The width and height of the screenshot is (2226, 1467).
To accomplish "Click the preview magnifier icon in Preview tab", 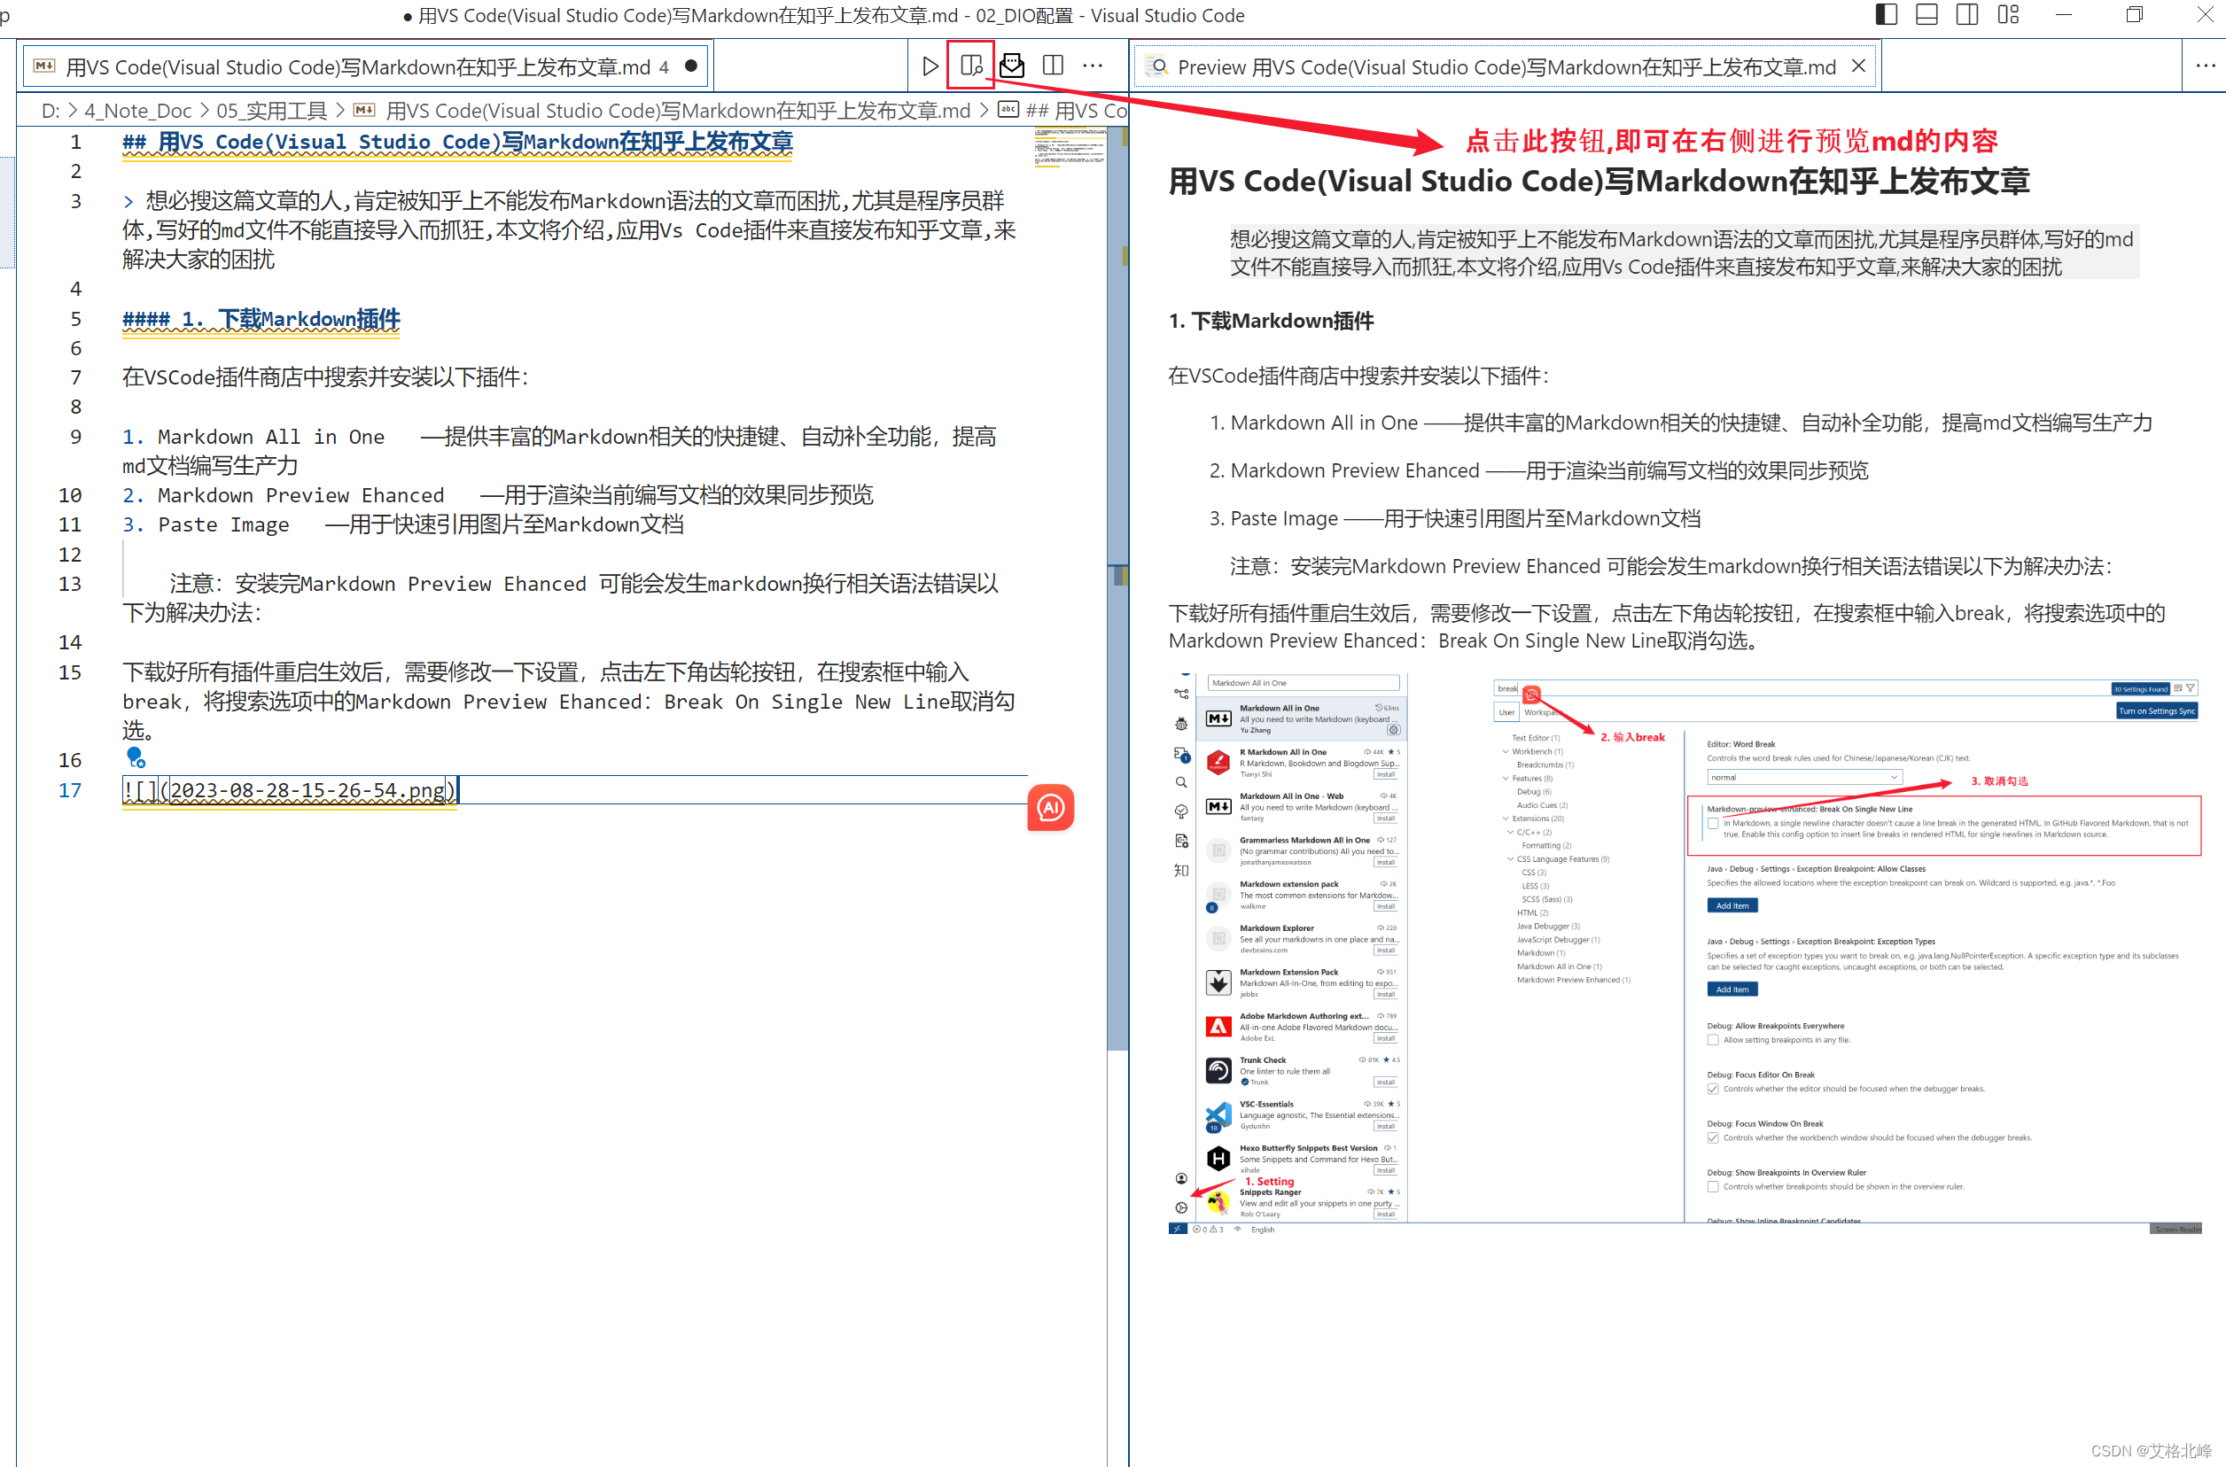I will (x=1157, y=66).
